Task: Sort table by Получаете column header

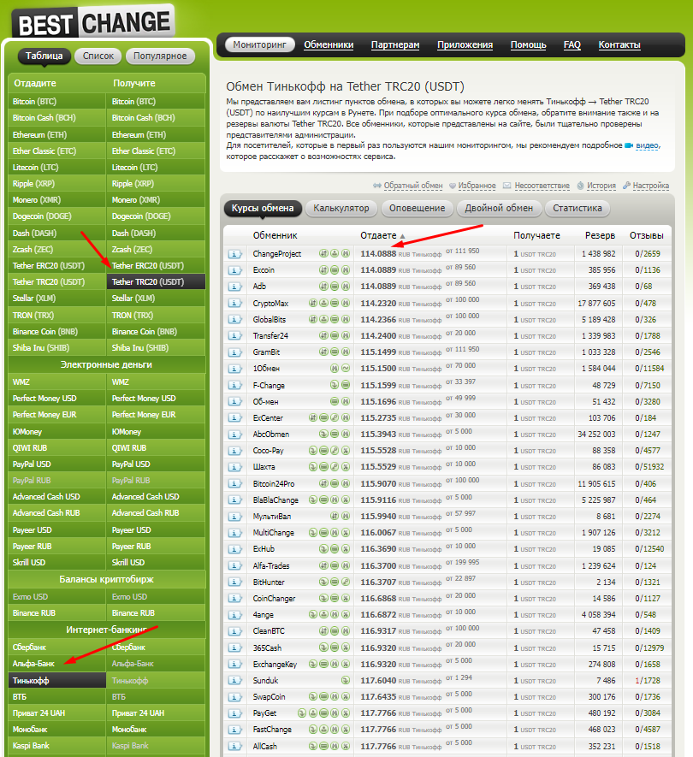Action: [536, 235]
